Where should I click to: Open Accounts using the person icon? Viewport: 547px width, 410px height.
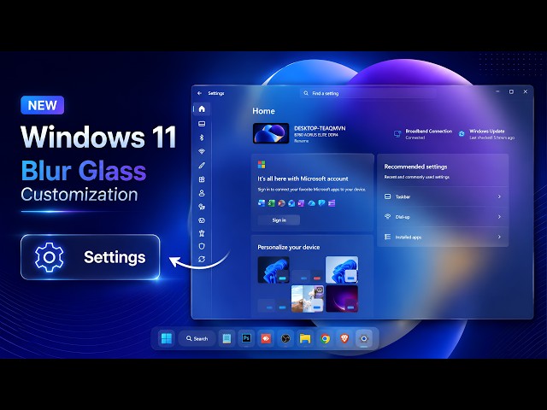click(x=202, y=193)
